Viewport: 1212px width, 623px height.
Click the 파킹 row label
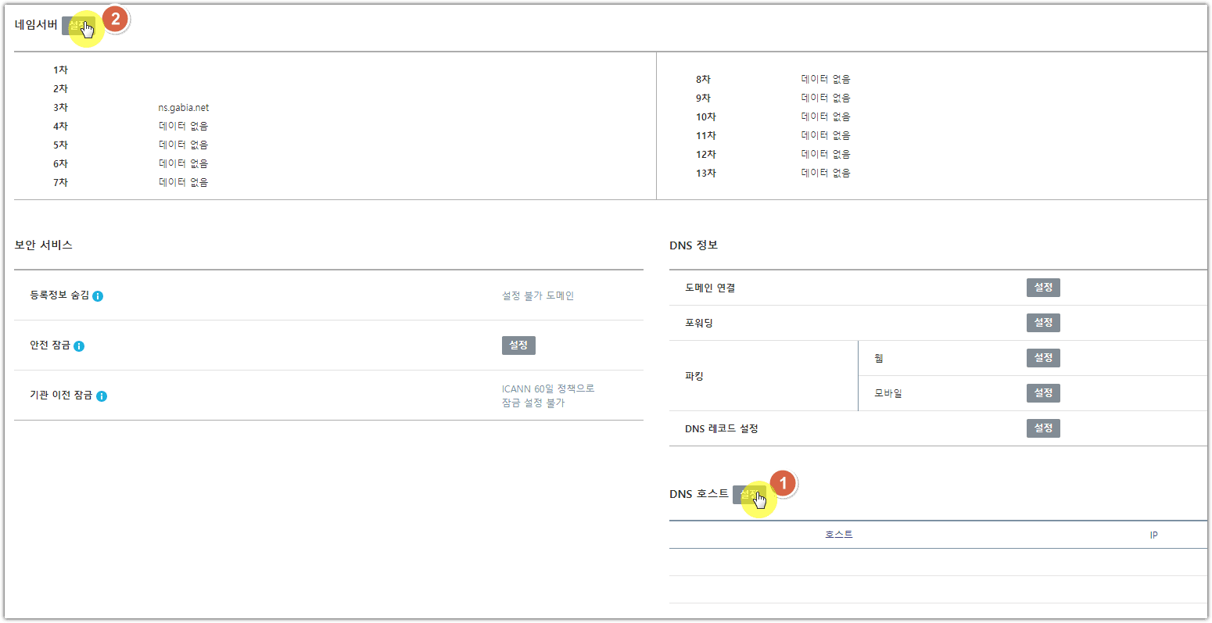pos(694,376)
